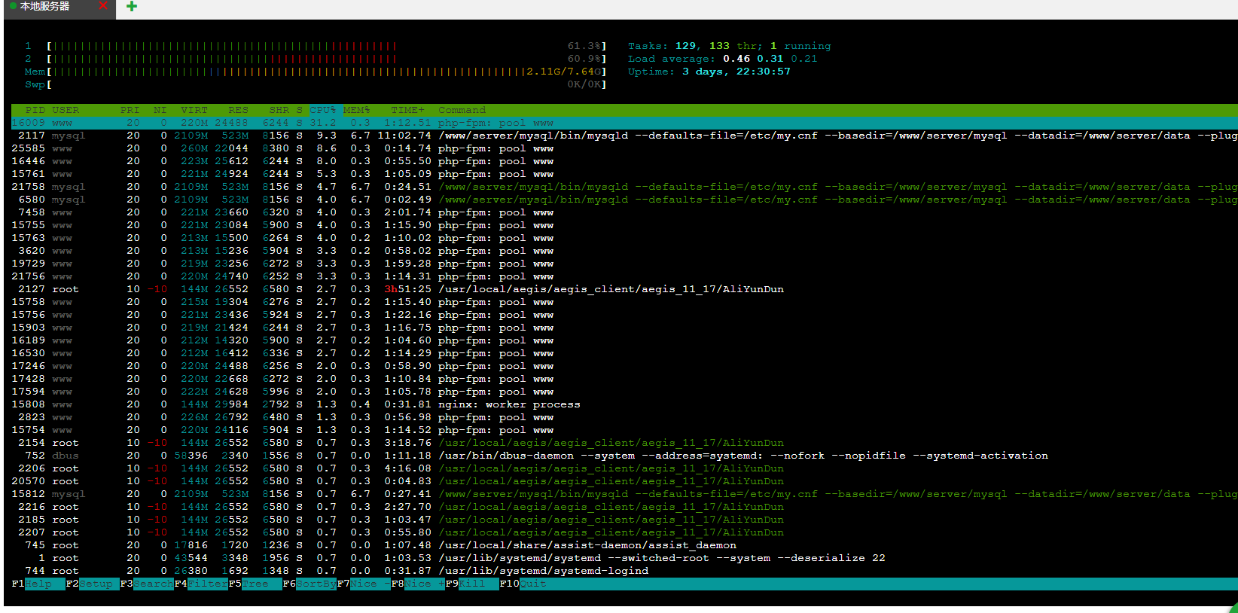Select php-fpm process row PID 16446
The height and width of the screenshot is (613, 1238).
click(x=624, y=161)
